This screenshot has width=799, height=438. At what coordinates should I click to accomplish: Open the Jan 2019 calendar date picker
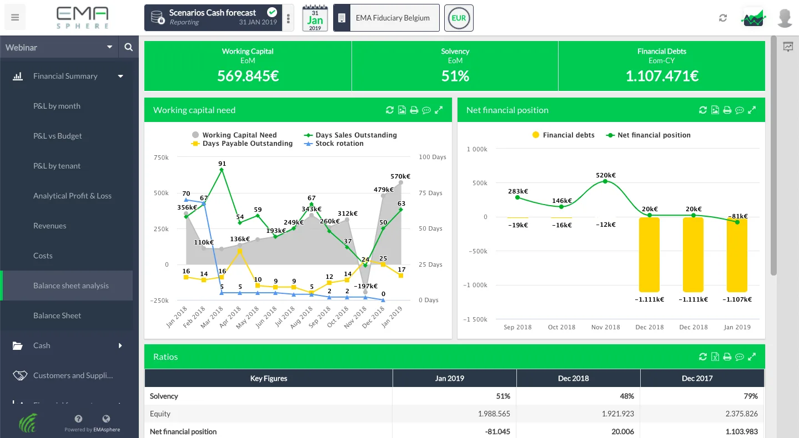315,18
